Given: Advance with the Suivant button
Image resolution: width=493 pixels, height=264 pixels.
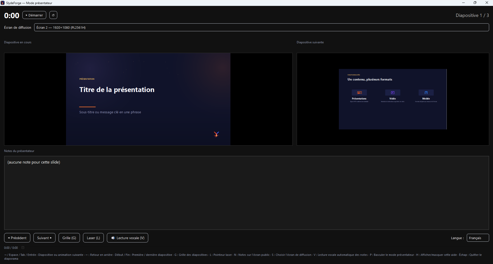Looking at the screenshot, I should click(44, 238).
